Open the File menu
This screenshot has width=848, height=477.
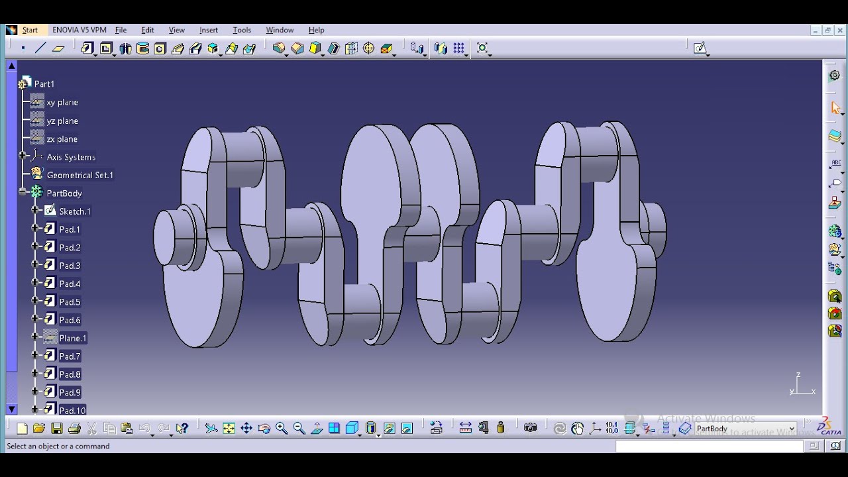pyautogui.click(x=121, y=30)
